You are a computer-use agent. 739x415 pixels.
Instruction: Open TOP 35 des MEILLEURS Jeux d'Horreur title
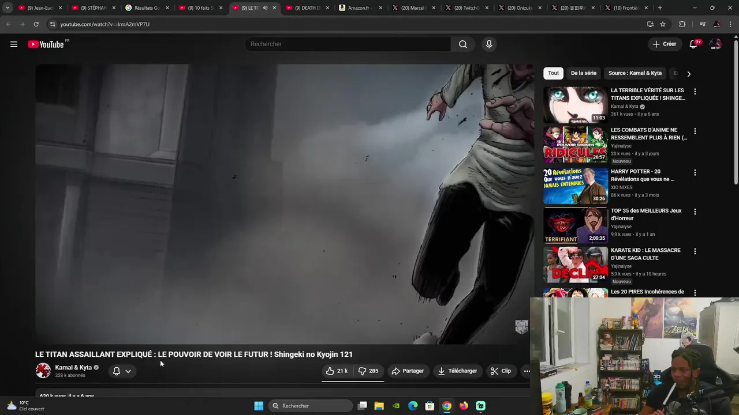646,214
